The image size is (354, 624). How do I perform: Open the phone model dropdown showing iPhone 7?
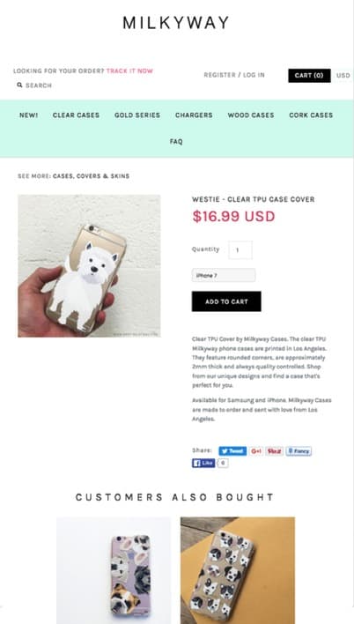(224, 275)
